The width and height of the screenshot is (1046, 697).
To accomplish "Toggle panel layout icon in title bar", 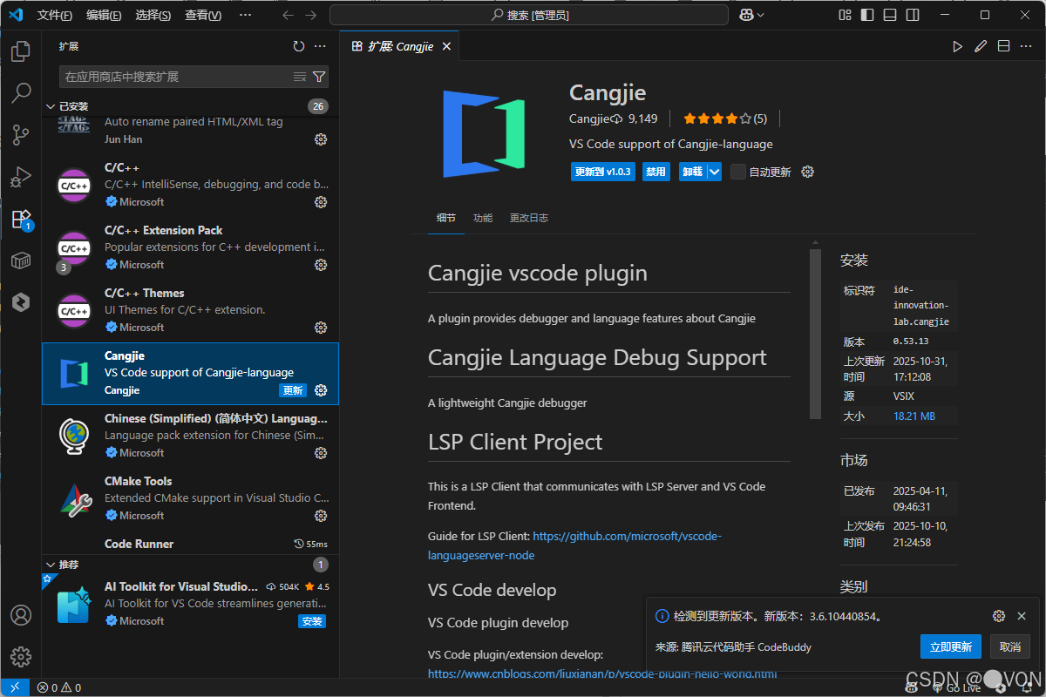I will click(890, 15).
